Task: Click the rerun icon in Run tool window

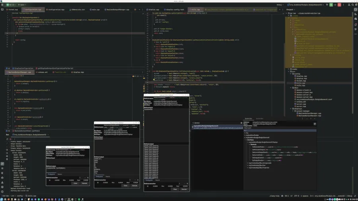Action: (7, 139)
